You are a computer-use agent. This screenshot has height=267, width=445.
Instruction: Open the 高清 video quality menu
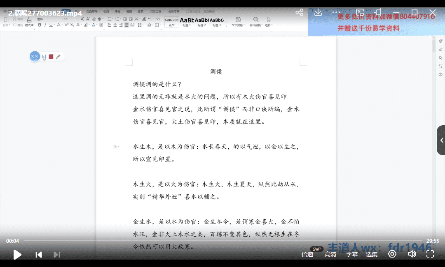(330, 255)
